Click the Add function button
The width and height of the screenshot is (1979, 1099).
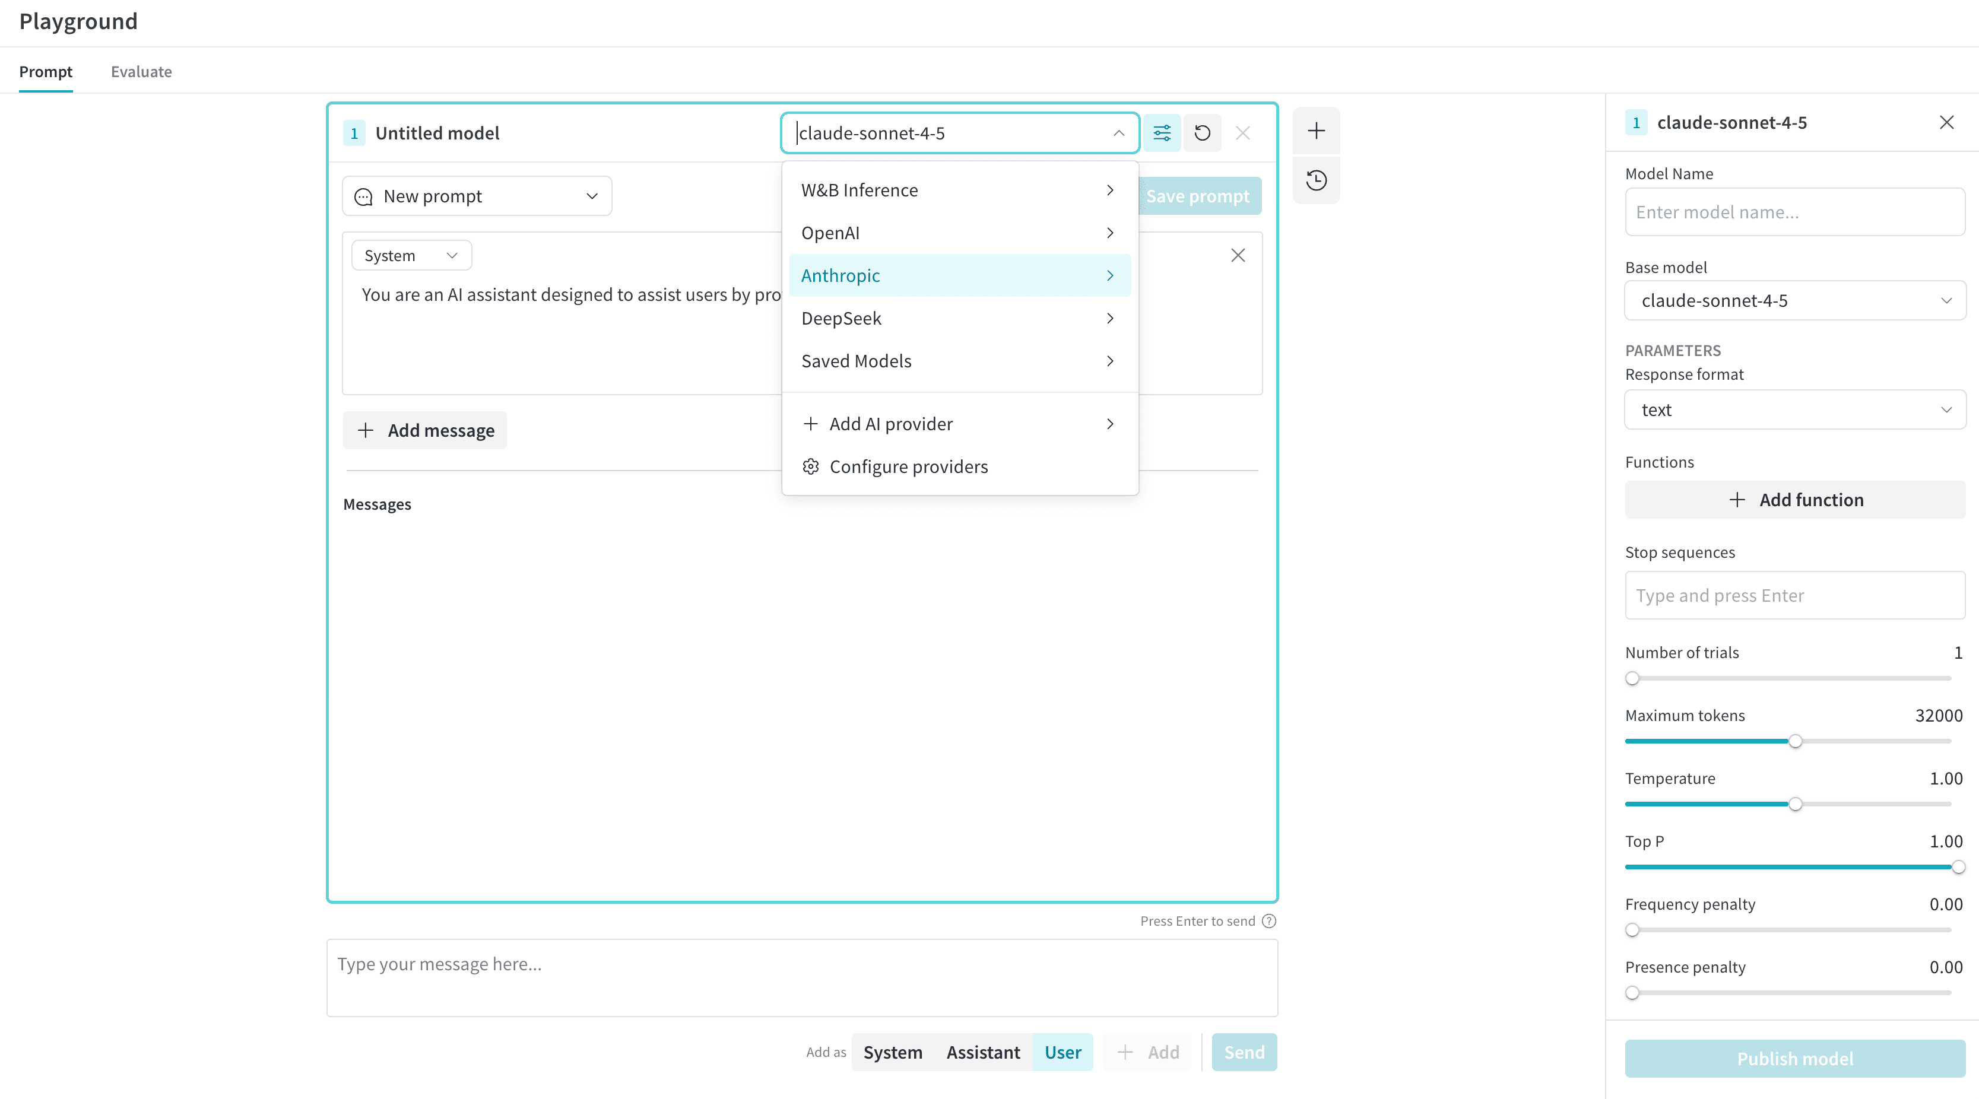click(1794, 500)
